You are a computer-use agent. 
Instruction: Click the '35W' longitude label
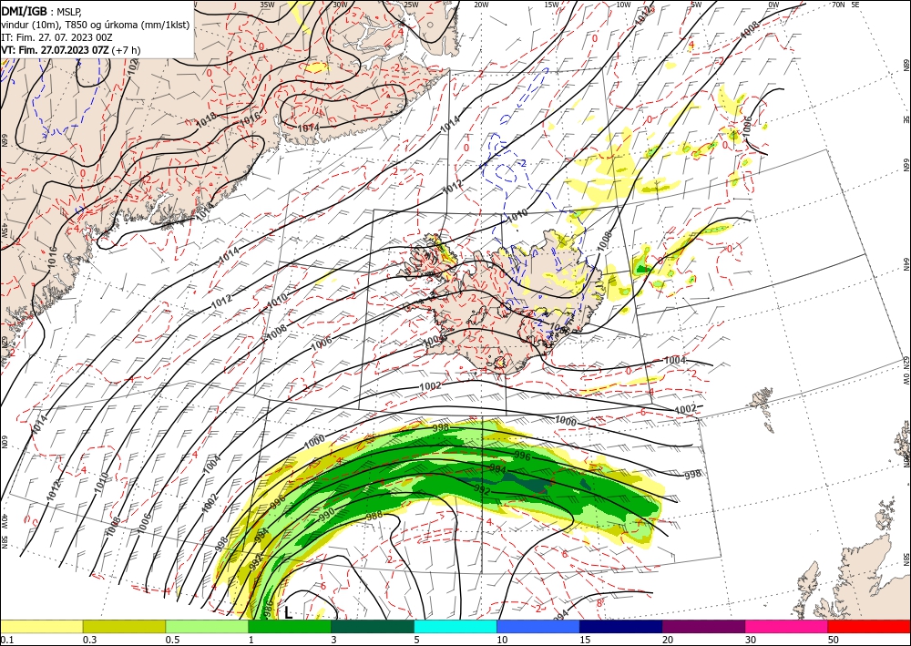click(267, 5)
